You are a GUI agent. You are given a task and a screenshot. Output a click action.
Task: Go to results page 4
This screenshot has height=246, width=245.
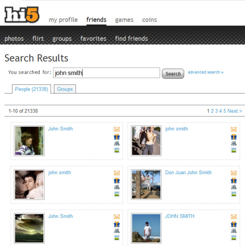click(220, 111)
